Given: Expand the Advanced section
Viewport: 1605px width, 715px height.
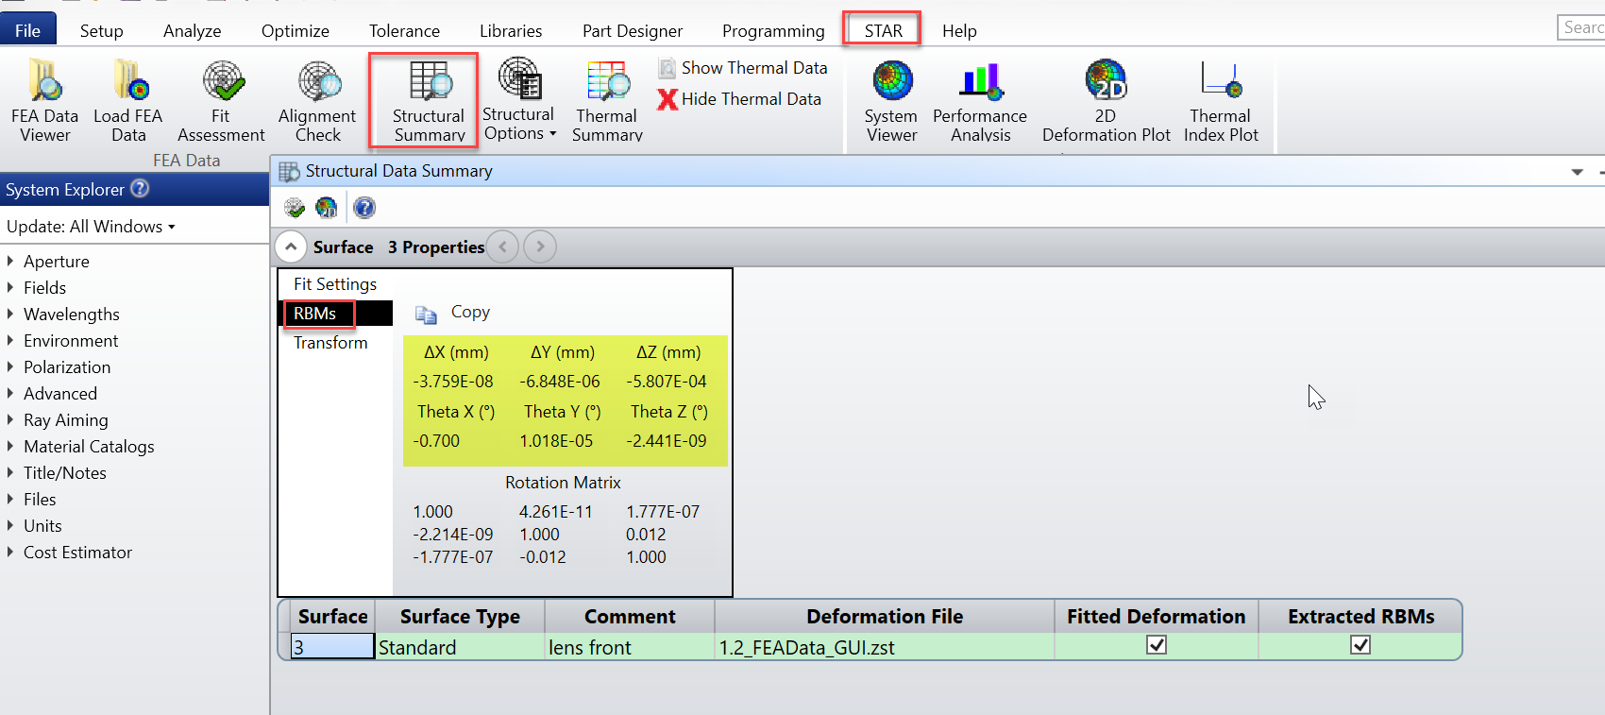Looking at the screenshot, I should tap(10, 394).
